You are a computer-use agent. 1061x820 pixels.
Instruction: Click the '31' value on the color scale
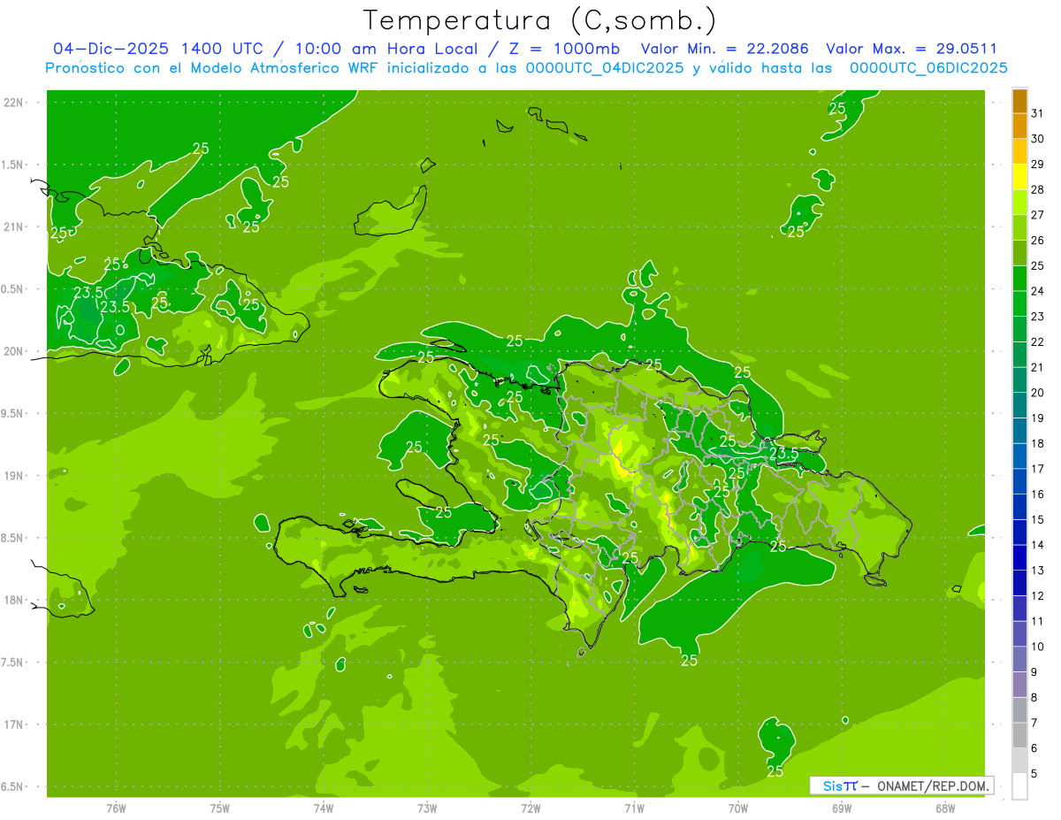coord(1038,113)
